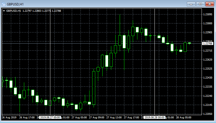Click the 1.23095 price scale label
Image resolution: width=216 pixels, height=123 pixels.
pyautogui.click(x=208, y=14)
